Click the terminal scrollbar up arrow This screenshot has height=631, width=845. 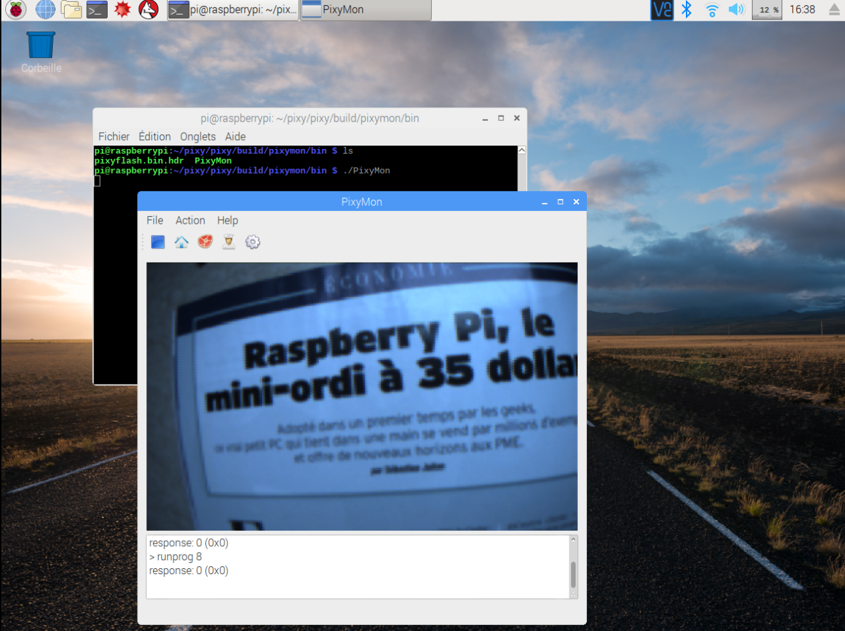pos(522,151)
